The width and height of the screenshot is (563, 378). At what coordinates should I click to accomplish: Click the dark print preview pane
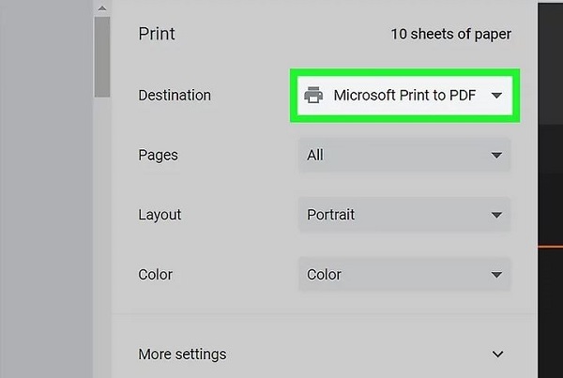[x=550, y=189]
